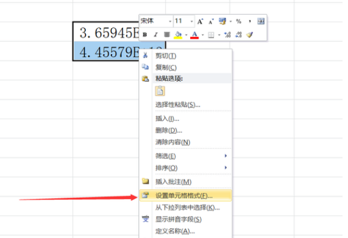Screen dimensions: 348x238
Task: Expand the accounting format dropdown arrow
Action: tap(230, 21)
